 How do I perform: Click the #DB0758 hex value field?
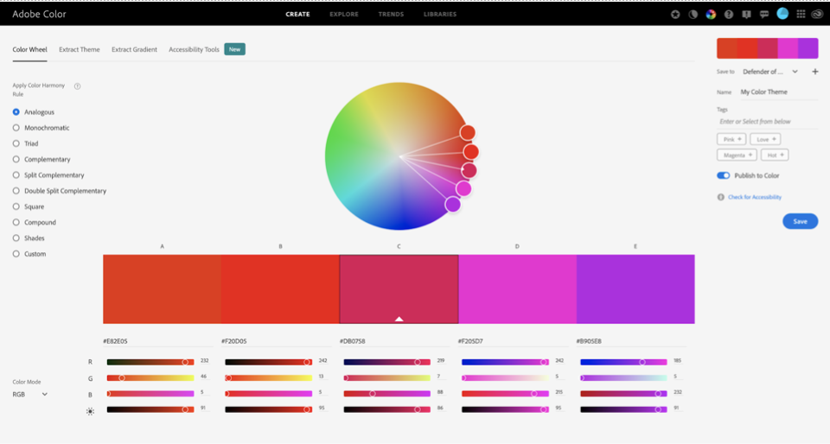394,341
